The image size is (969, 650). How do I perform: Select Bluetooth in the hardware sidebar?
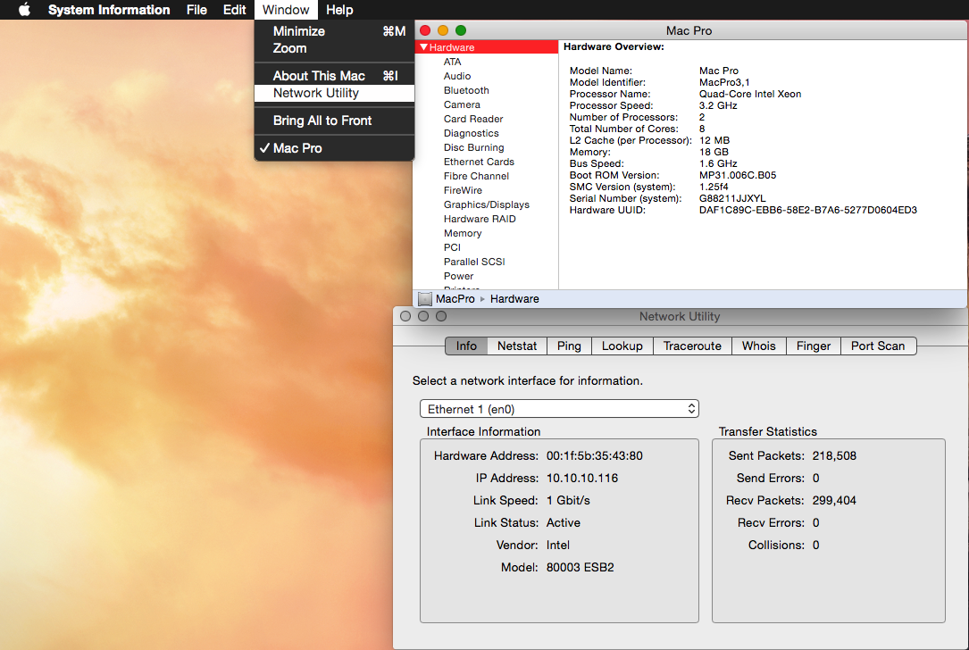pos(466,90)
